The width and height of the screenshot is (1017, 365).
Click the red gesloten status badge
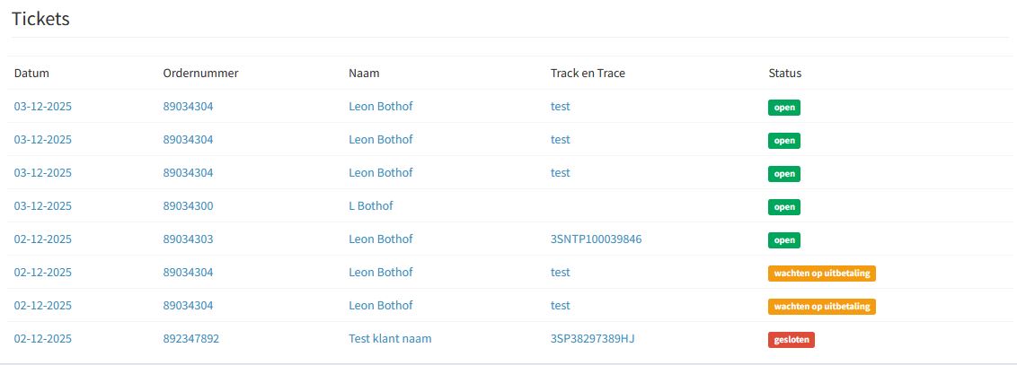pyautogui.click(x=791, y=340)
